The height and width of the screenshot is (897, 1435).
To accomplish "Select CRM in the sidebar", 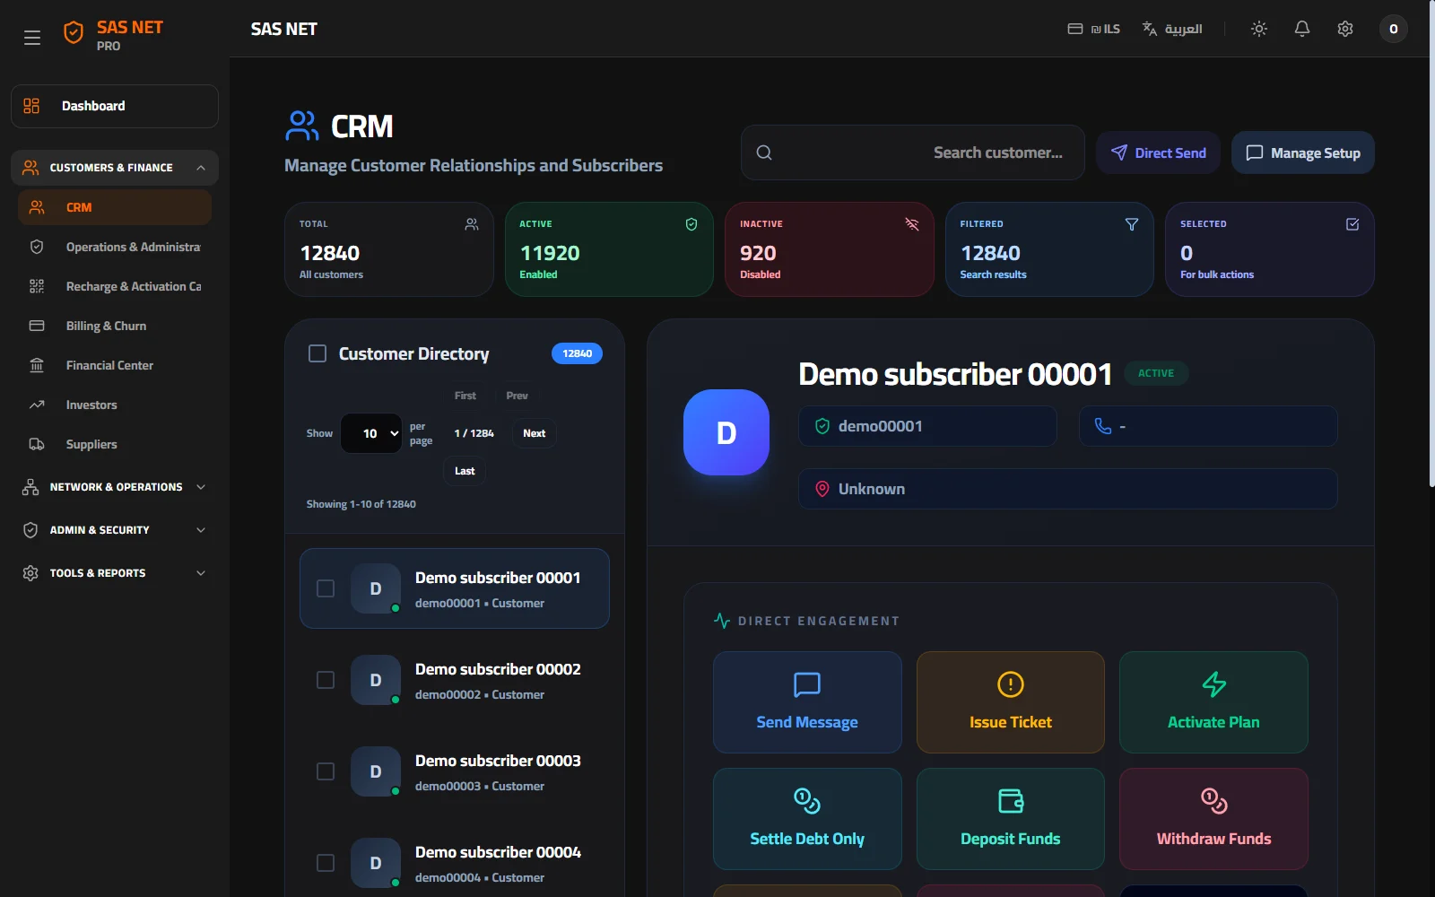I will tap(115, 207).
